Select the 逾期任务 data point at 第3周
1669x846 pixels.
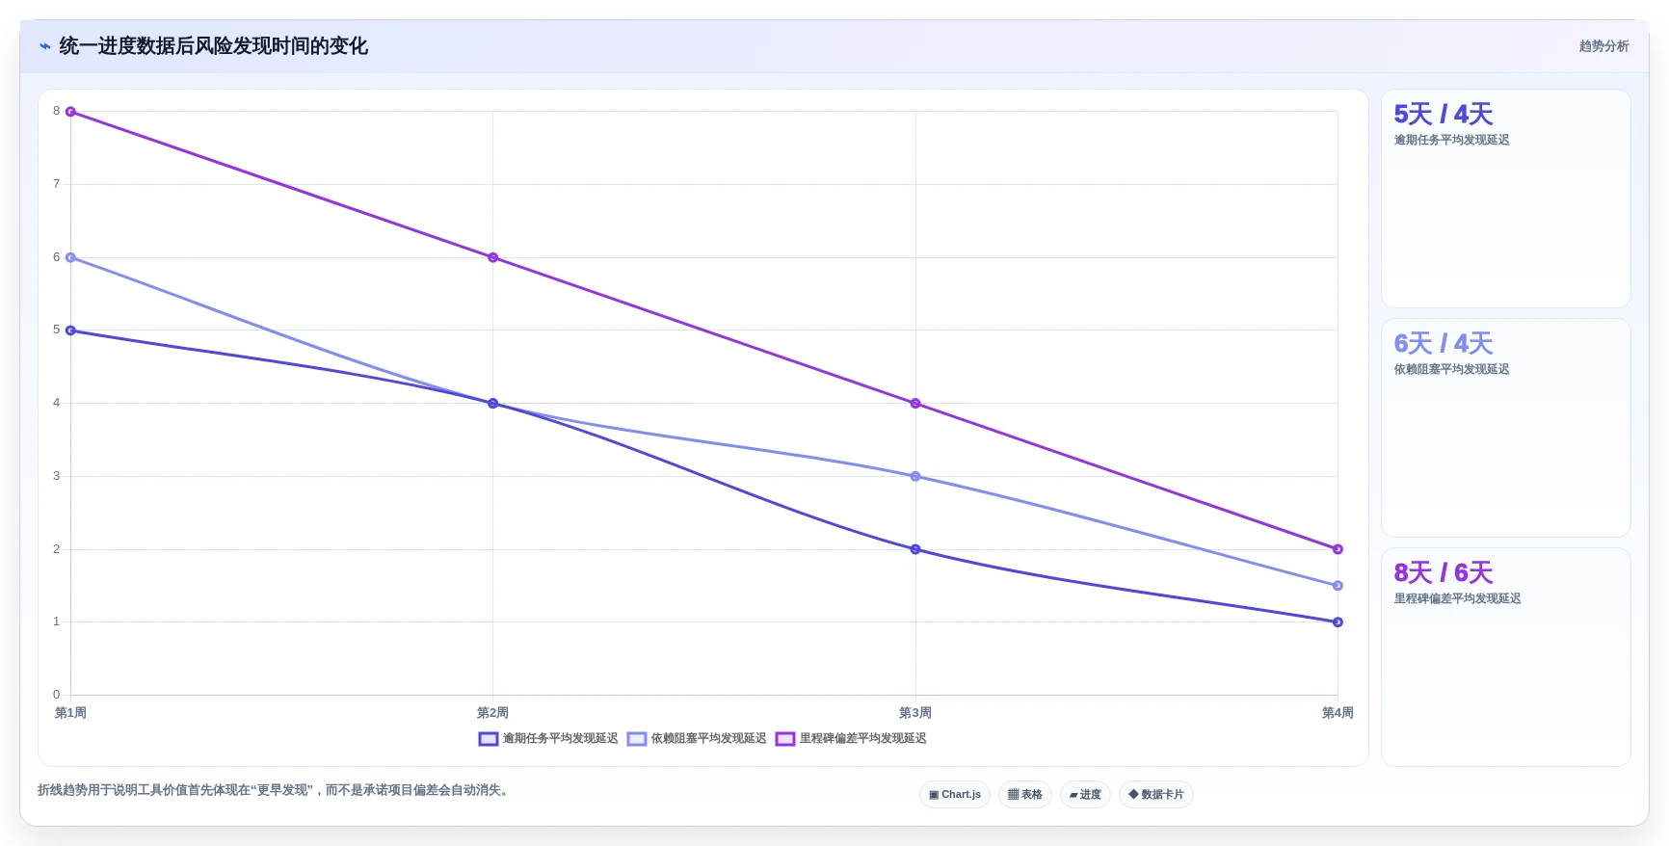(915, 549)
